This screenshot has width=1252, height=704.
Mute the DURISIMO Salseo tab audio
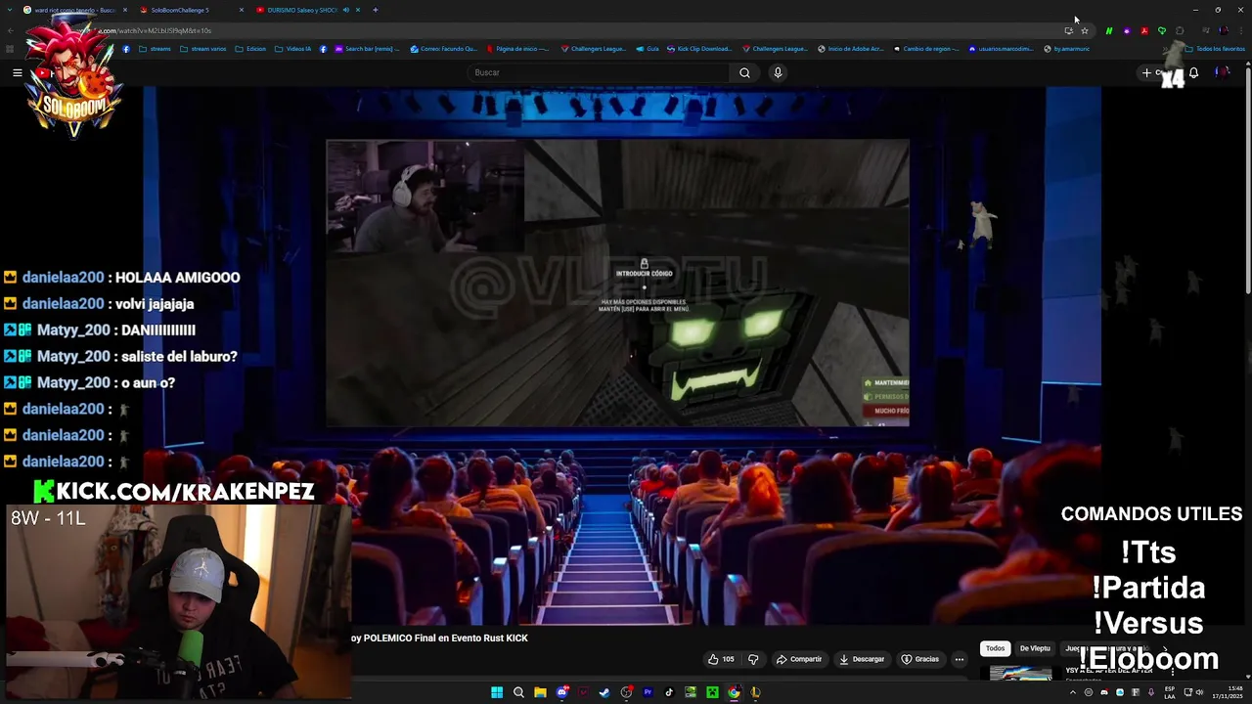(x=345, y=10)
